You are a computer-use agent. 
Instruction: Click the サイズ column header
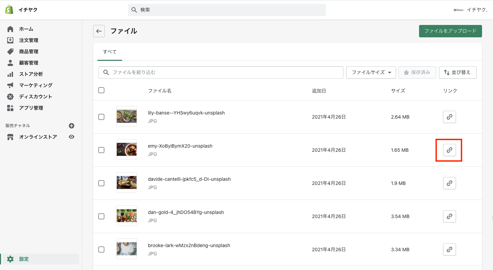tap(398, 91)
